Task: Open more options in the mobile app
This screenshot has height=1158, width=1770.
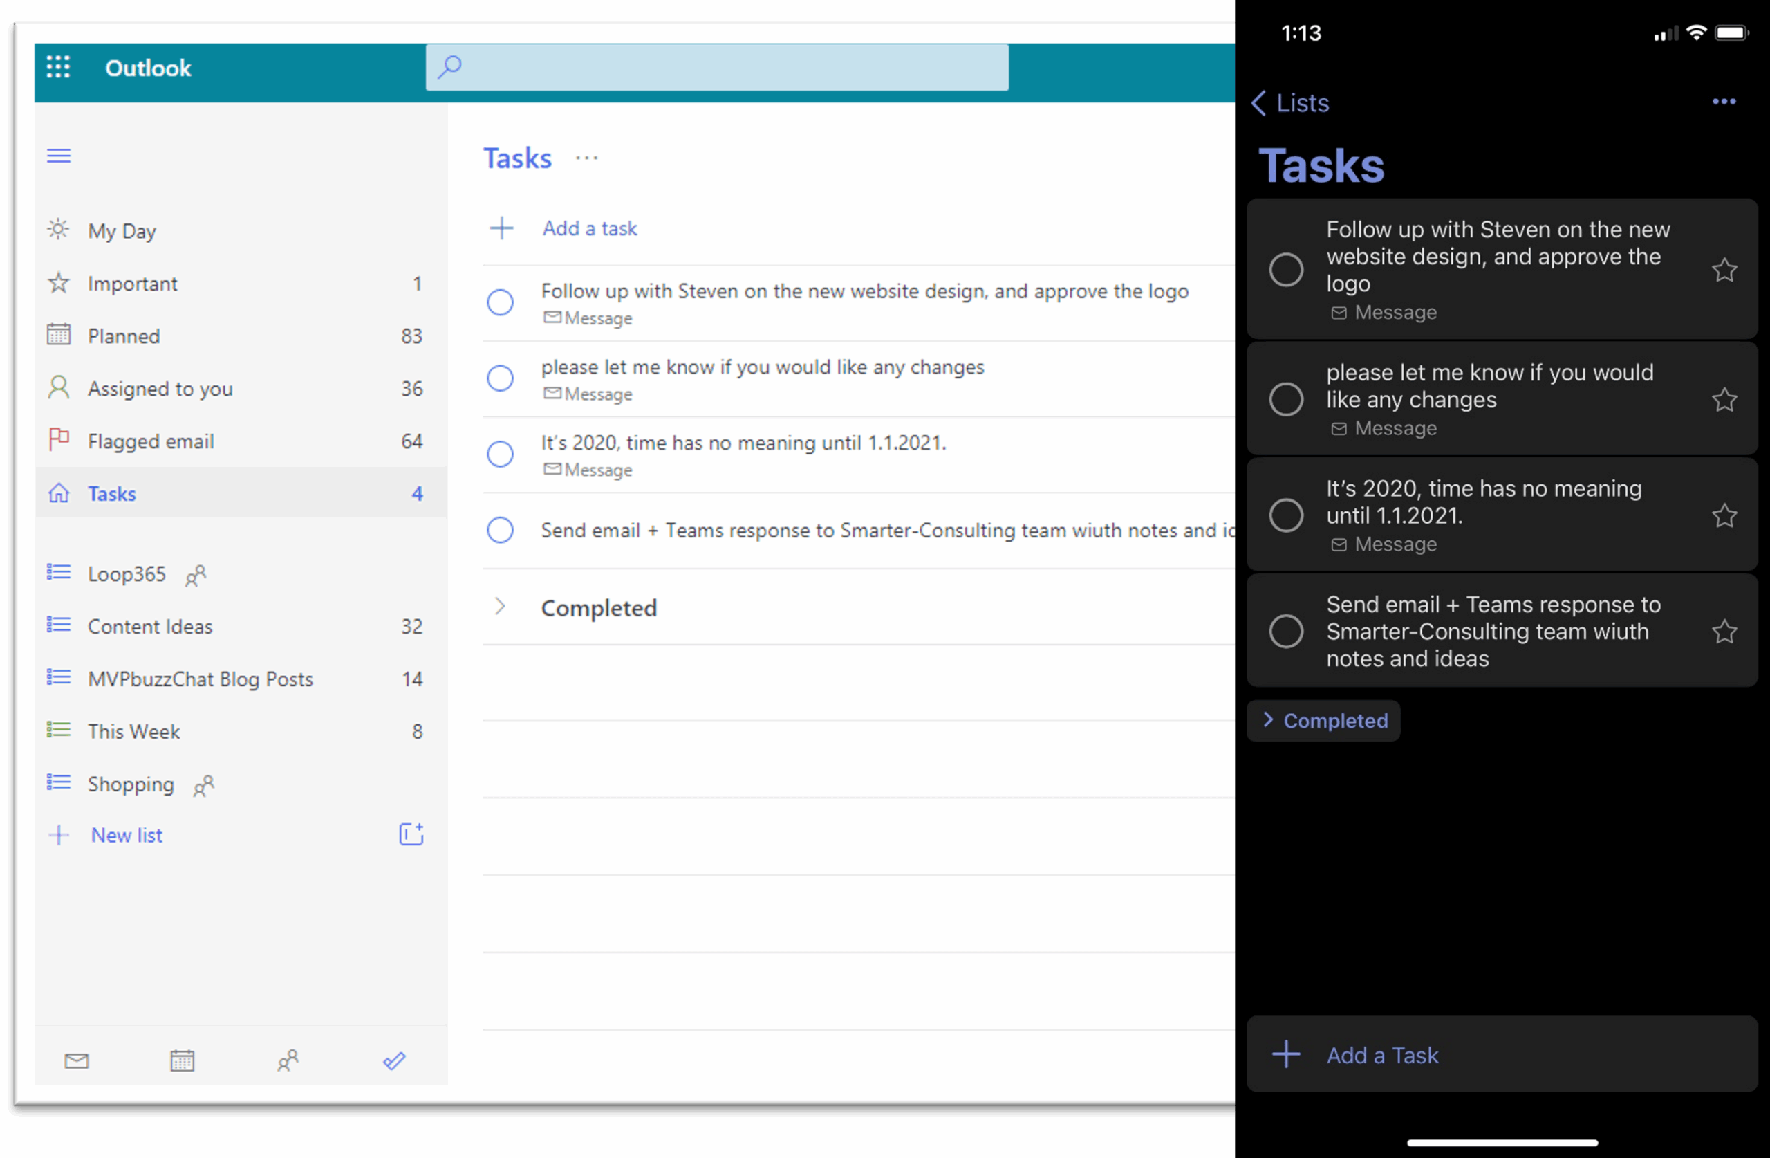Action: click(1724, 102)
